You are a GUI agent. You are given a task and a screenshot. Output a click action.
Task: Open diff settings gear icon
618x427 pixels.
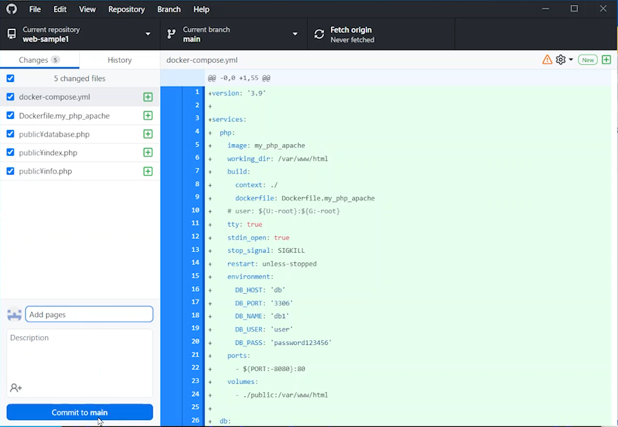(561, 59)
